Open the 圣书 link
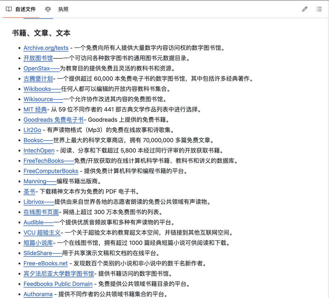The width and height of the screenshot is (329, 298). pyautogui.click(x=29, y=192)
